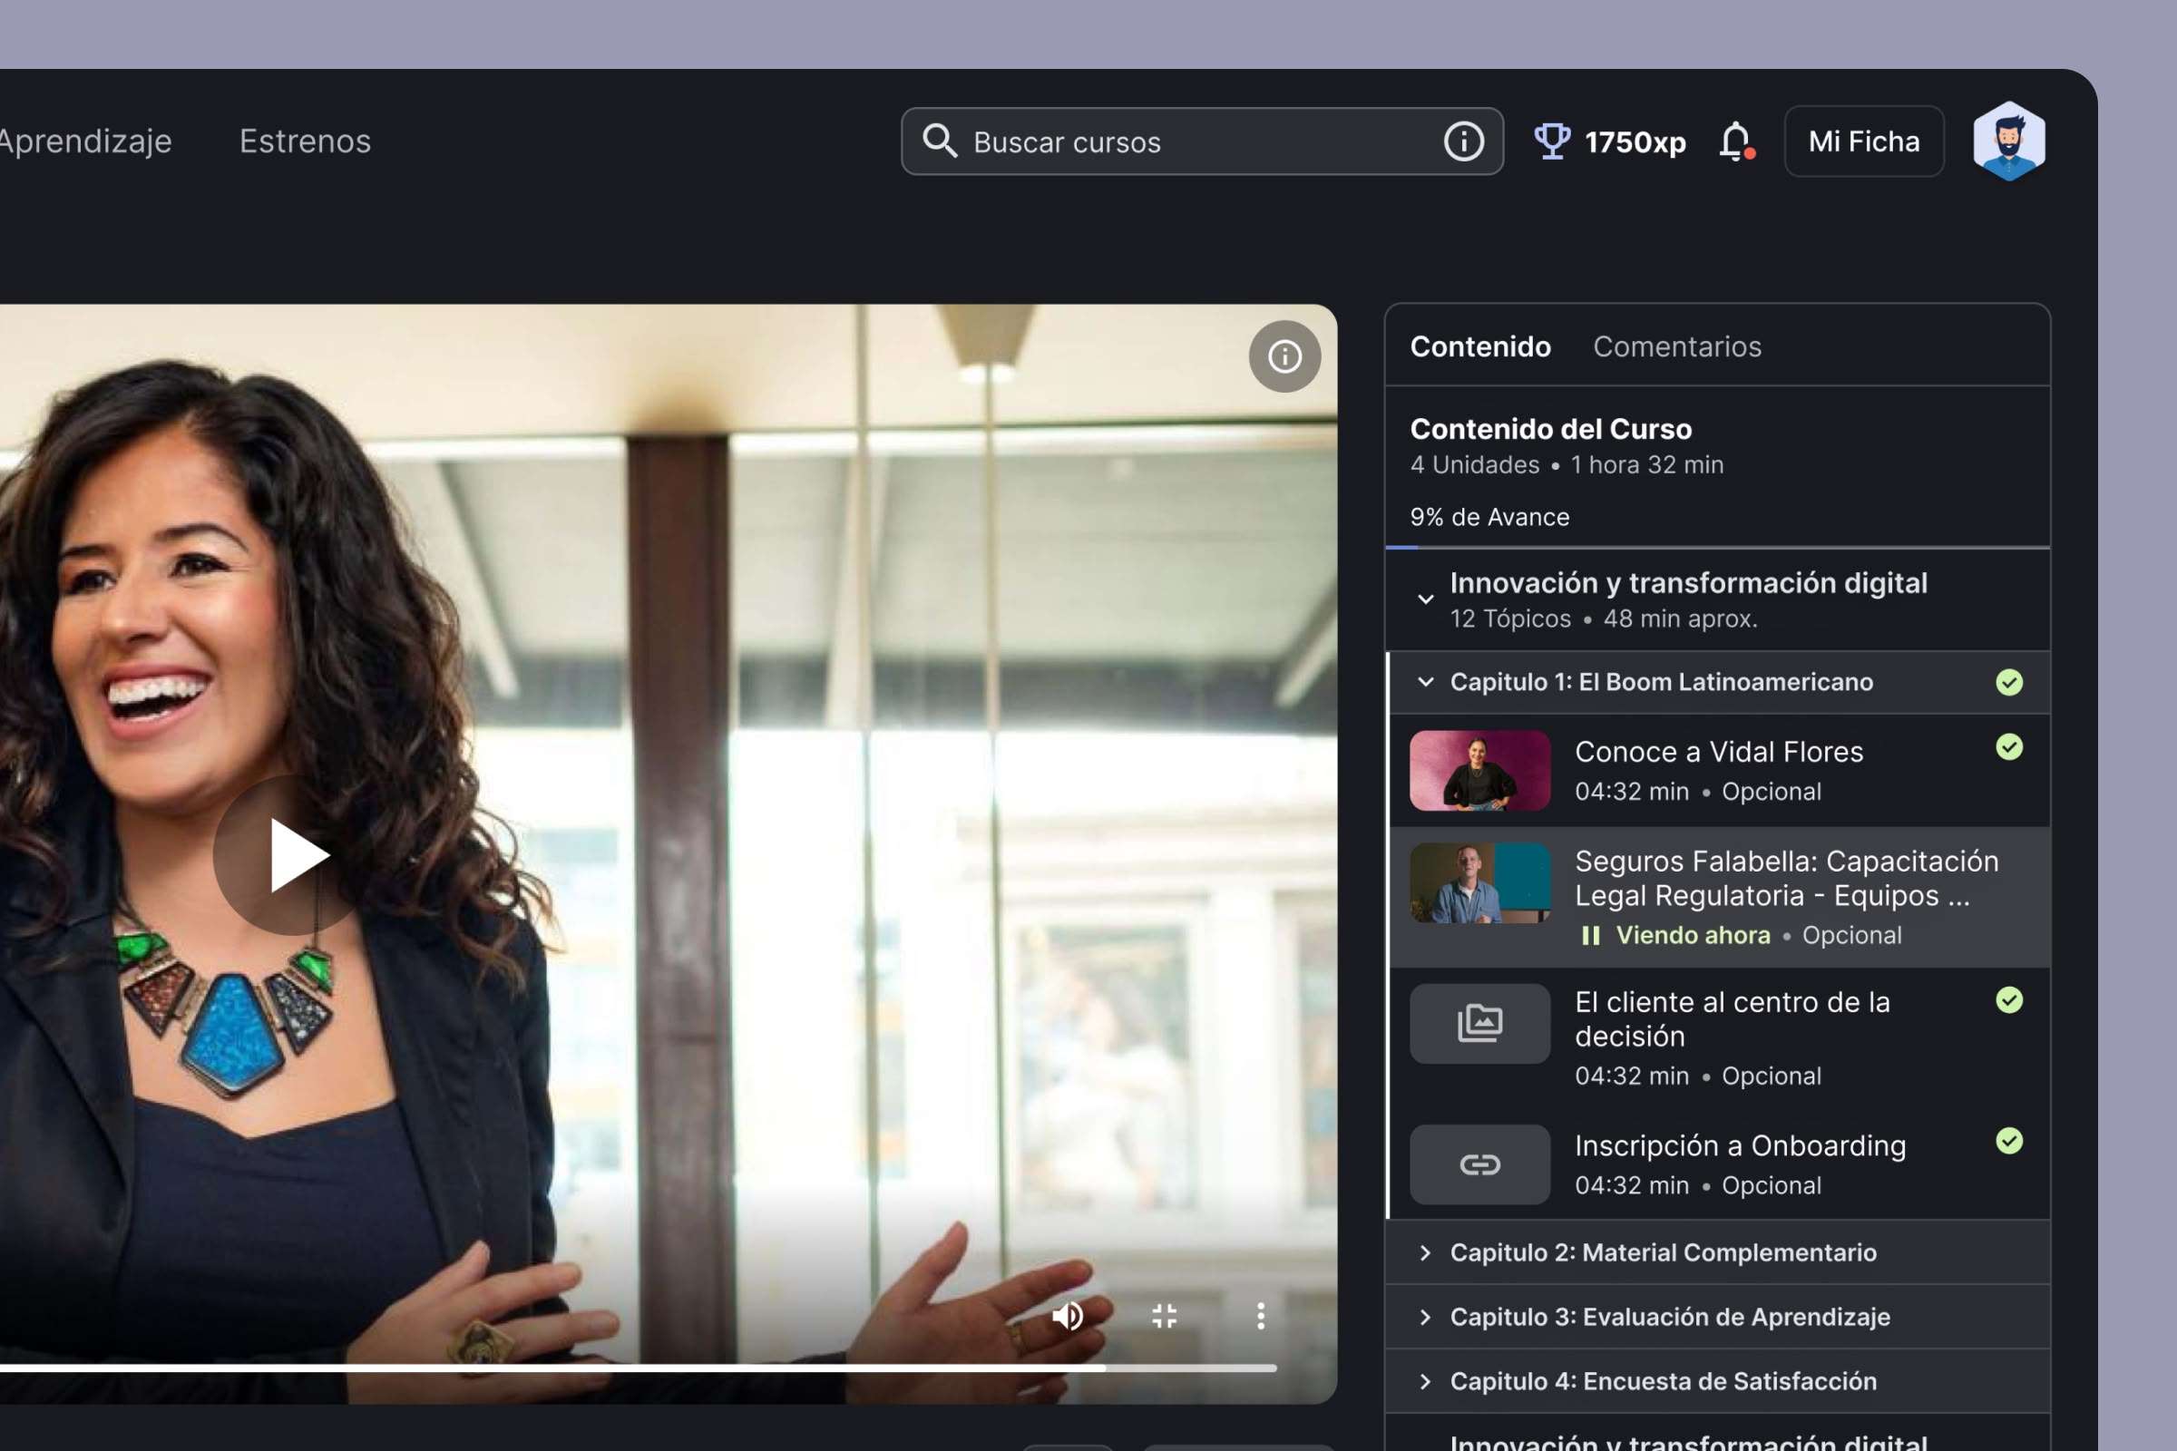Collapse the Innovación y transformación digital unit

pyautogui.click(x=1425, y=599)
